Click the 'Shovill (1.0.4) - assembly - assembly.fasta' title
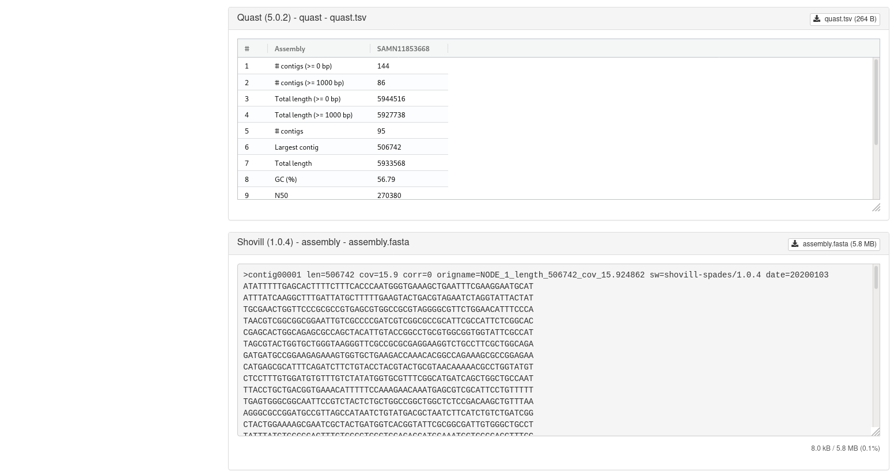The height and width of the screenshot is (476, 894). click(x=323, y=242)
